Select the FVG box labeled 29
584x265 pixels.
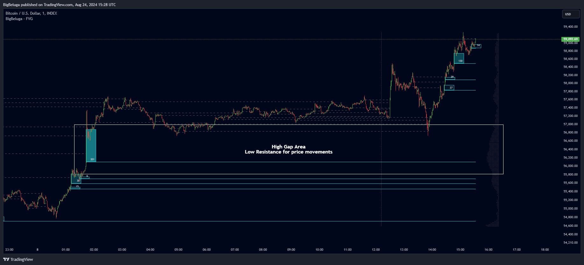tap(450, 78)
